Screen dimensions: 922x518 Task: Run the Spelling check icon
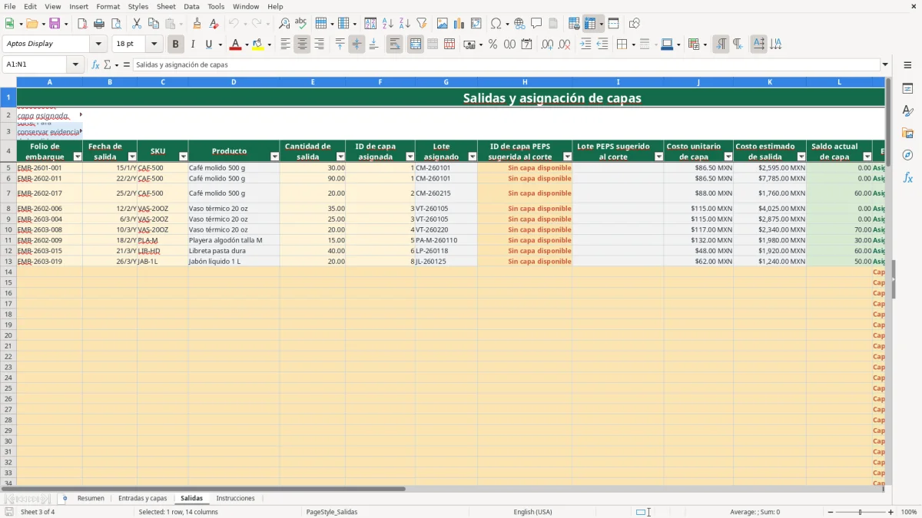(x=301, y=24)
